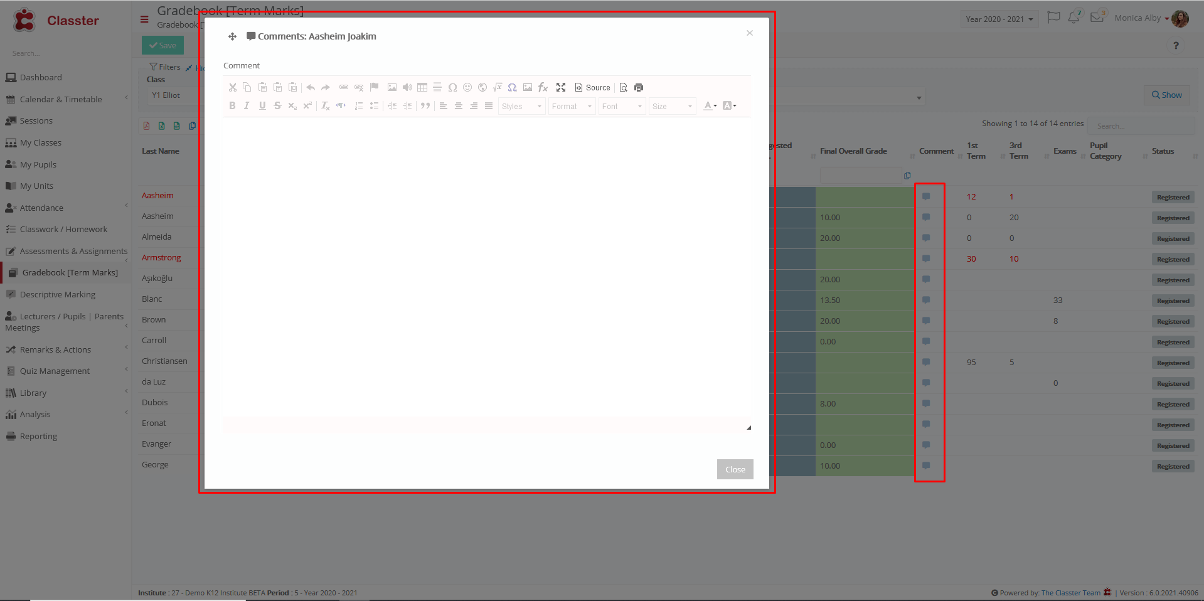This screenshot has height=601, width=1204.
Task: Toggle numbered list
Action: [359, 106]
